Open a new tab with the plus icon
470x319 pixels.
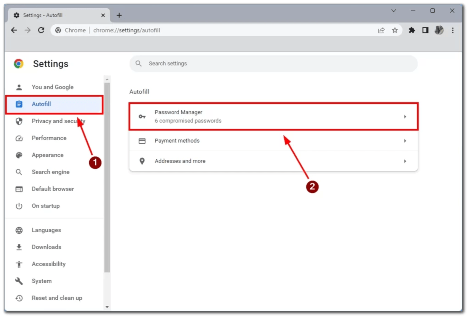point(119,15)
